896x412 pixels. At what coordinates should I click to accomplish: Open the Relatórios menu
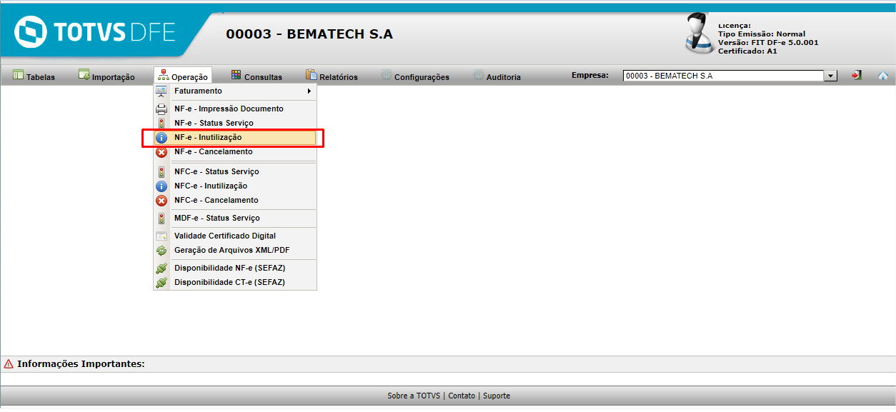(x=332, y=76)
